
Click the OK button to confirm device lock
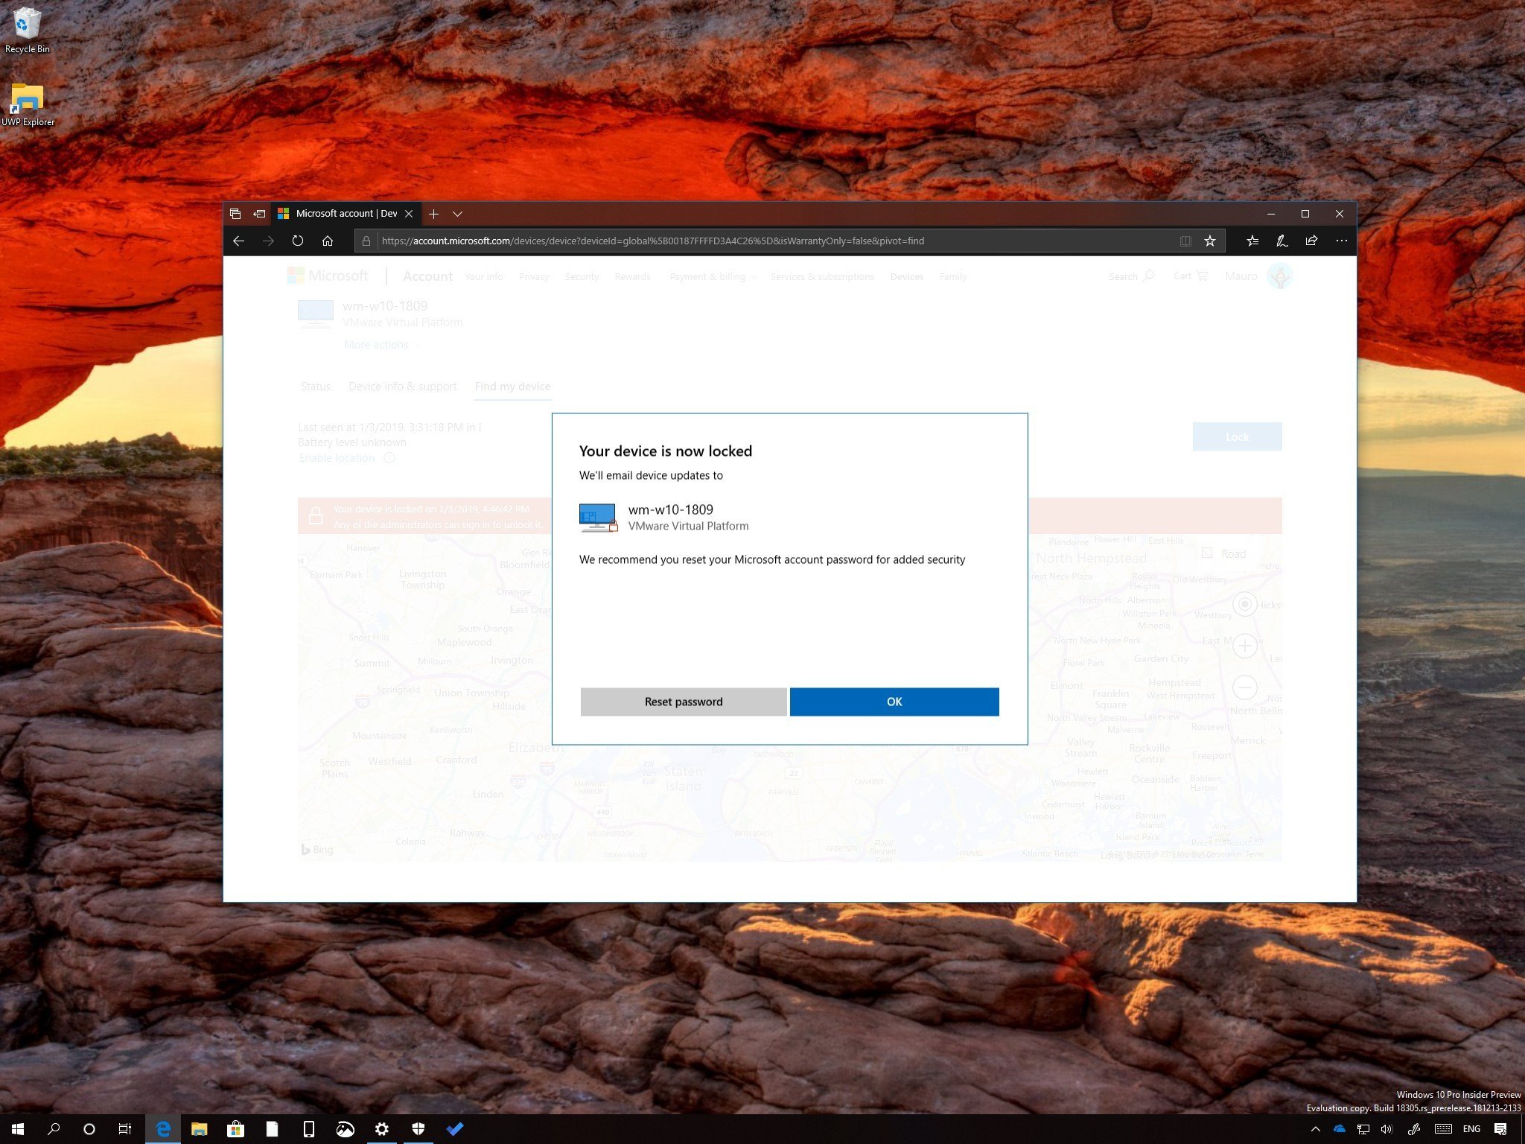(x=894, y=701)
